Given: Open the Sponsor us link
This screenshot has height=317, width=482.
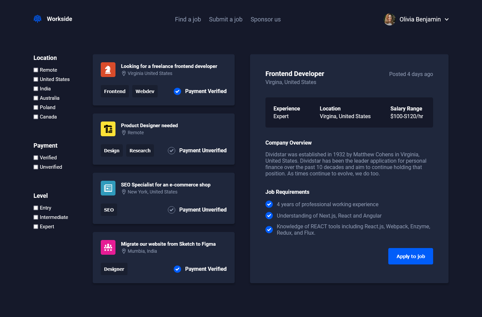Looking at the screenshot, I should click(x=265, y=19).
